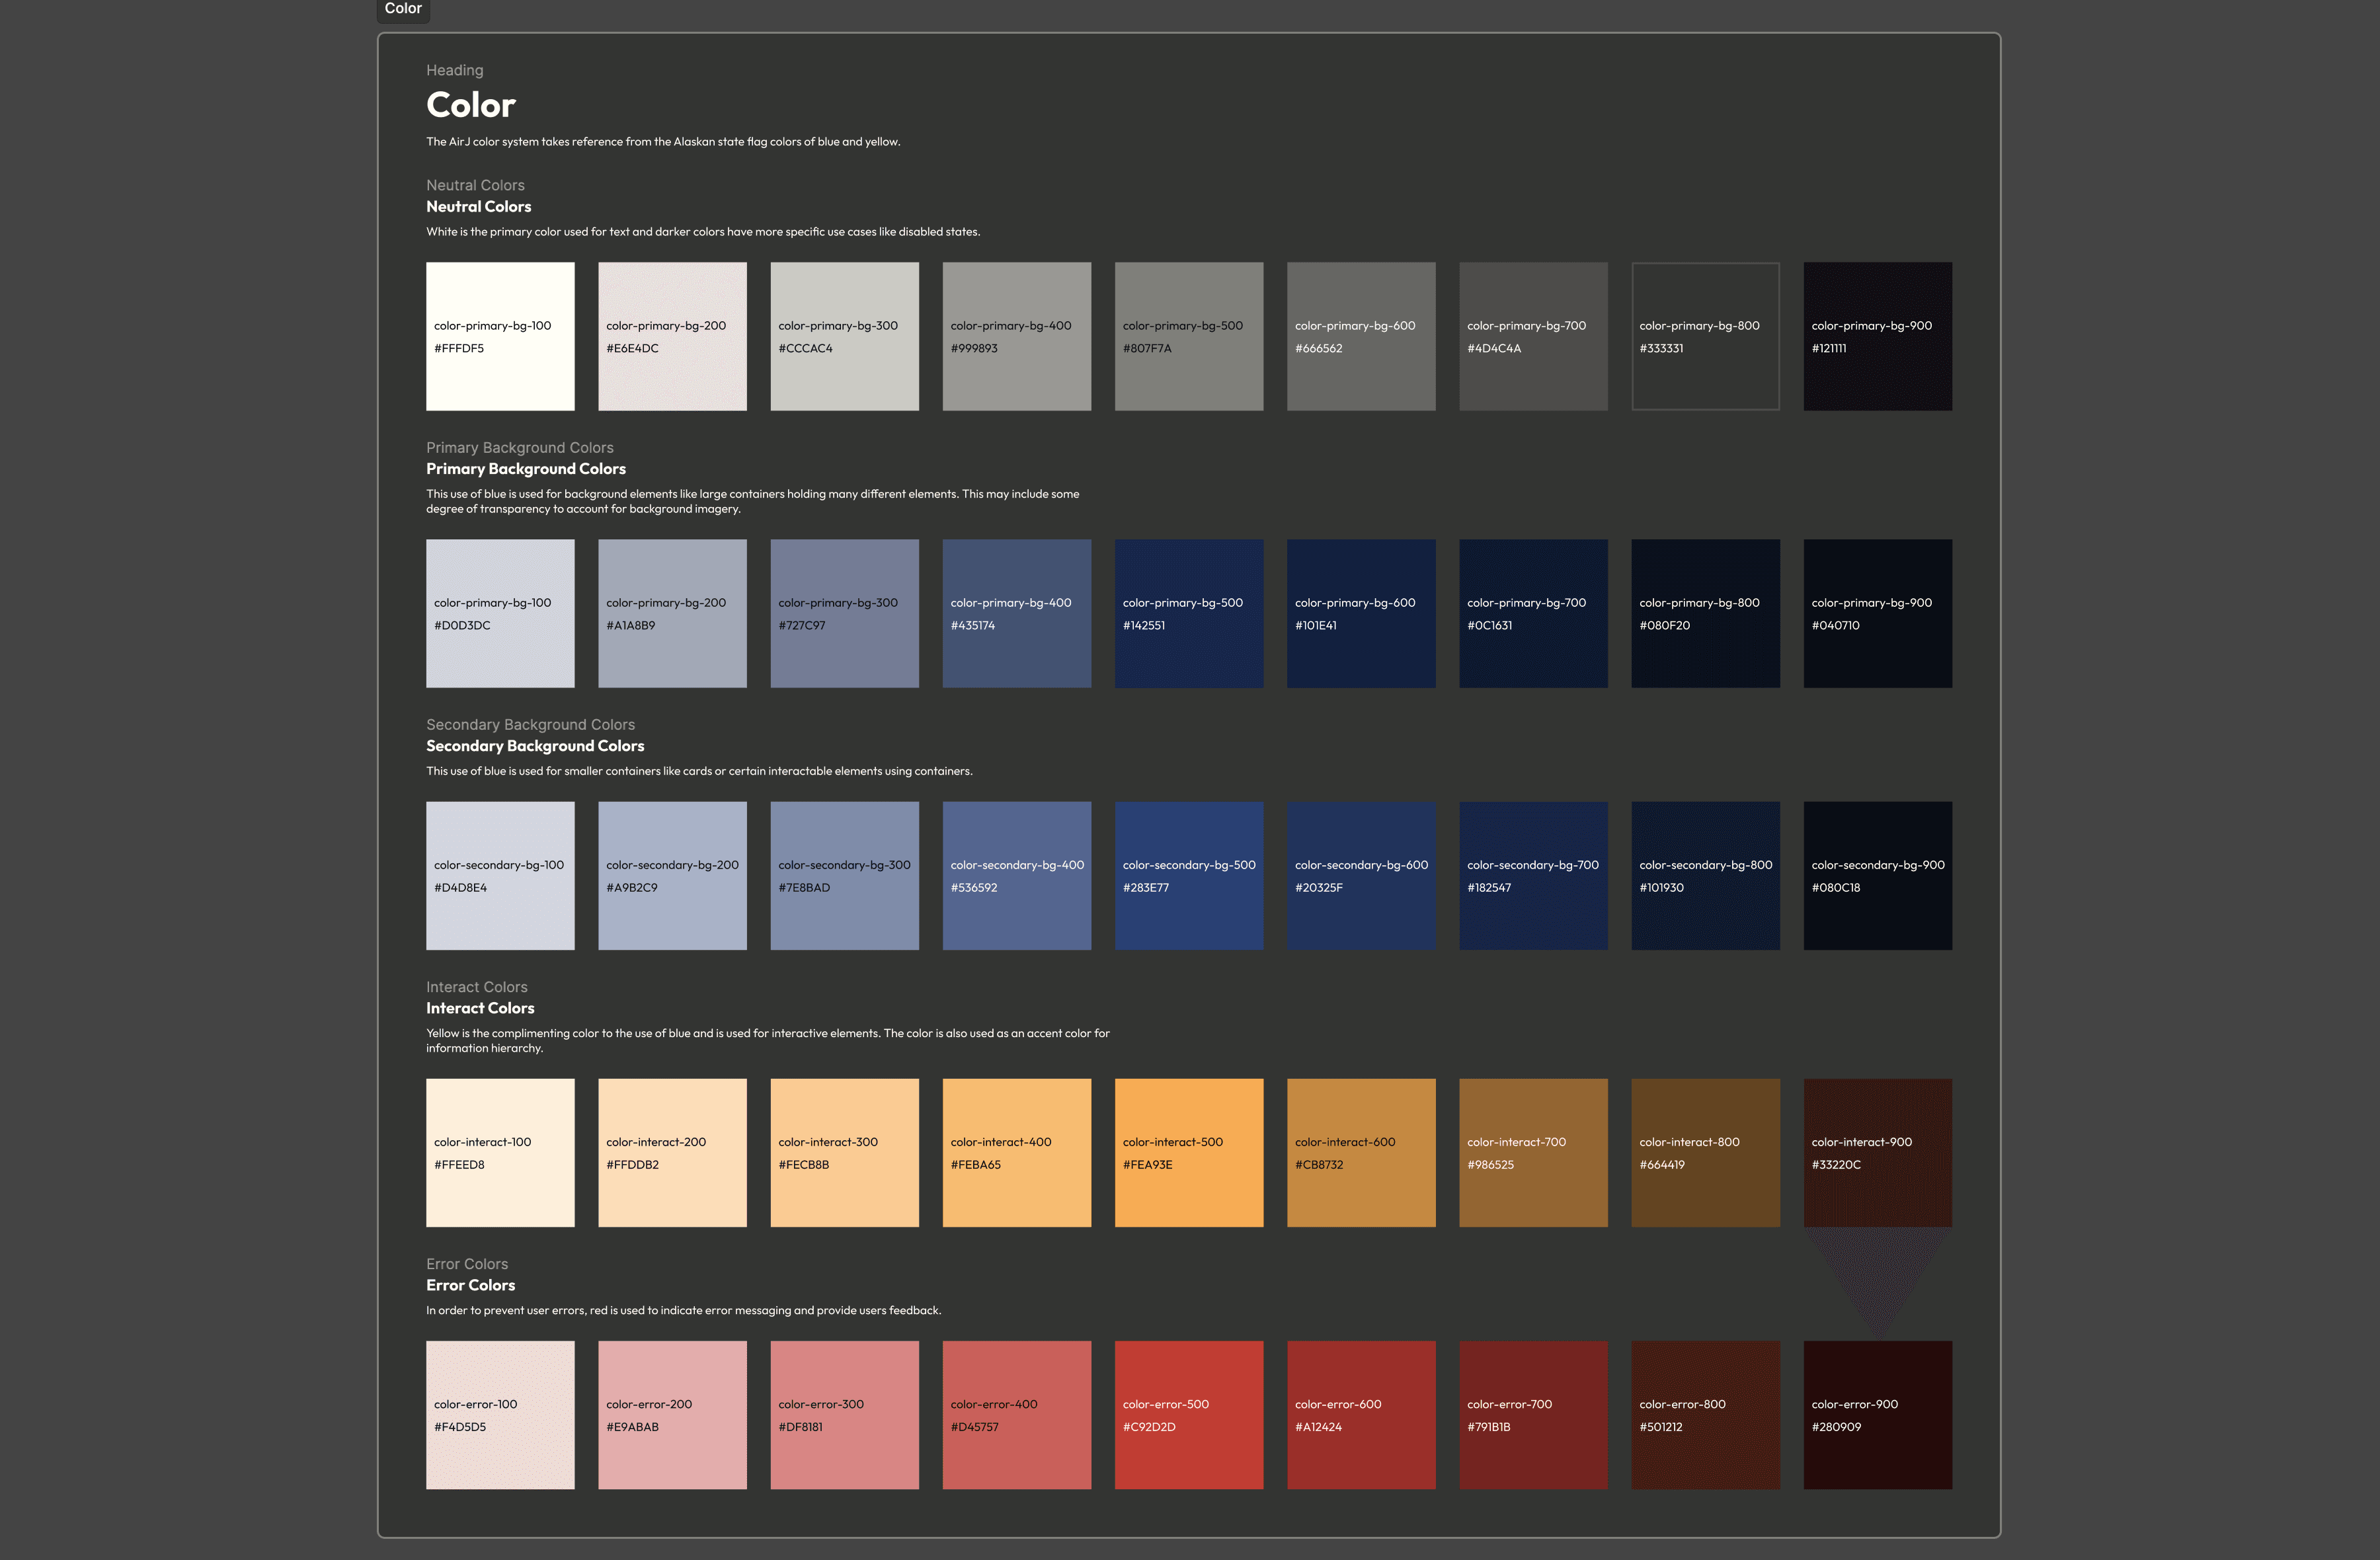Click the #121111 near-black swatch

click(1877, 337)
